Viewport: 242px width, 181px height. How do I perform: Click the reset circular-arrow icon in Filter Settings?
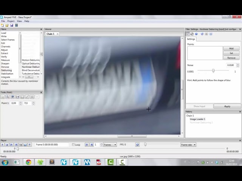[202, 34]
